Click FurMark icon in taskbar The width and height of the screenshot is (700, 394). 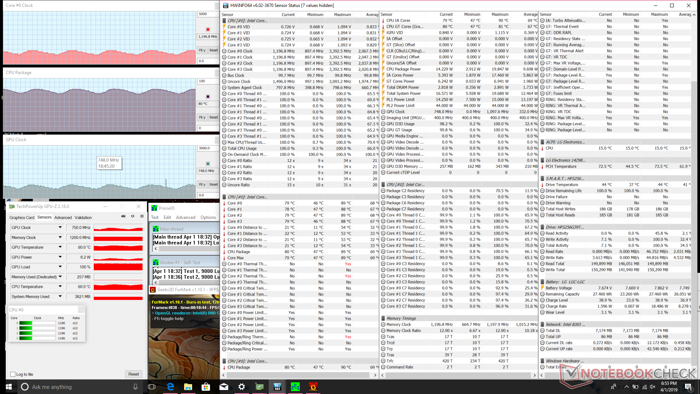(313, 387)
